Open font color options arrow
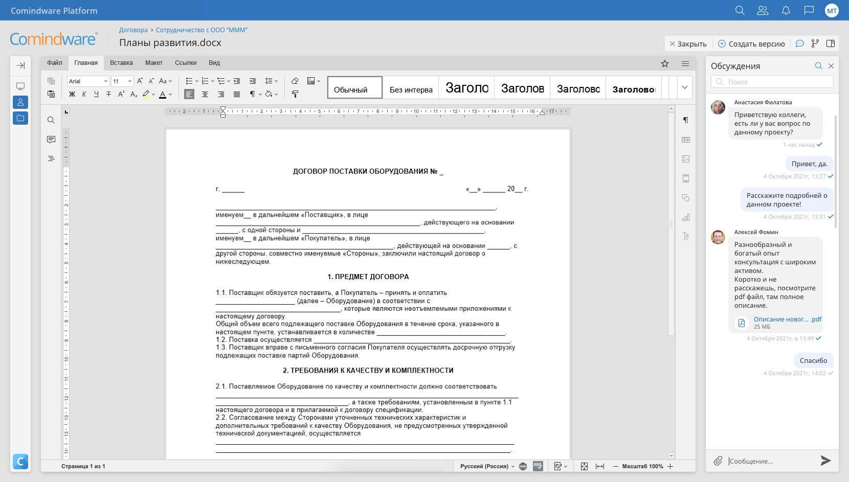Screen dimensions: 849x482 point(170,95)
